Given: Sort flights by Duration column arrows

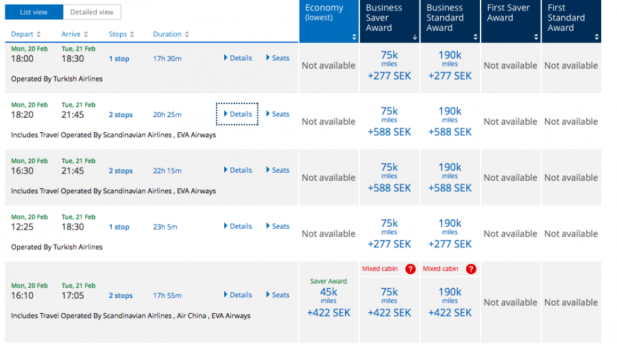Looking at the screenshot, I should pyautogui.click(x=186, y=34).
